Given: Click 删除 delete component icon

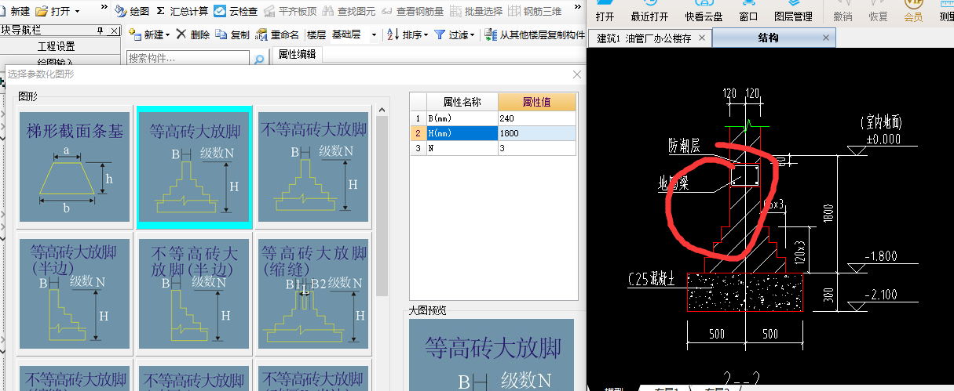Looking at the screenshot, I should click(192, 34).
